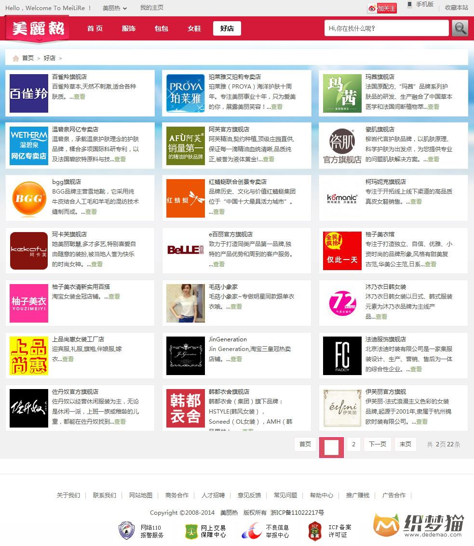Open the yellow 上品尚惠 logo
This screenshot has height=546, width=474.
click(29, 356)
